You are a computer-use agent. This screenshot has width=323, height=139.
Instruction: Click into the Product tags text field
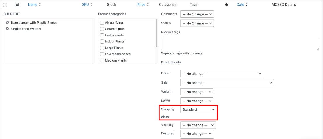point(240,43)
